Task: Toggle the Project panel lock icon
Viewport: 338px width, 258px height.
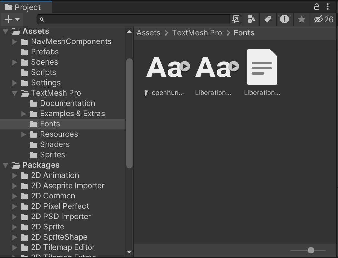Action: [x=316, y=7]
